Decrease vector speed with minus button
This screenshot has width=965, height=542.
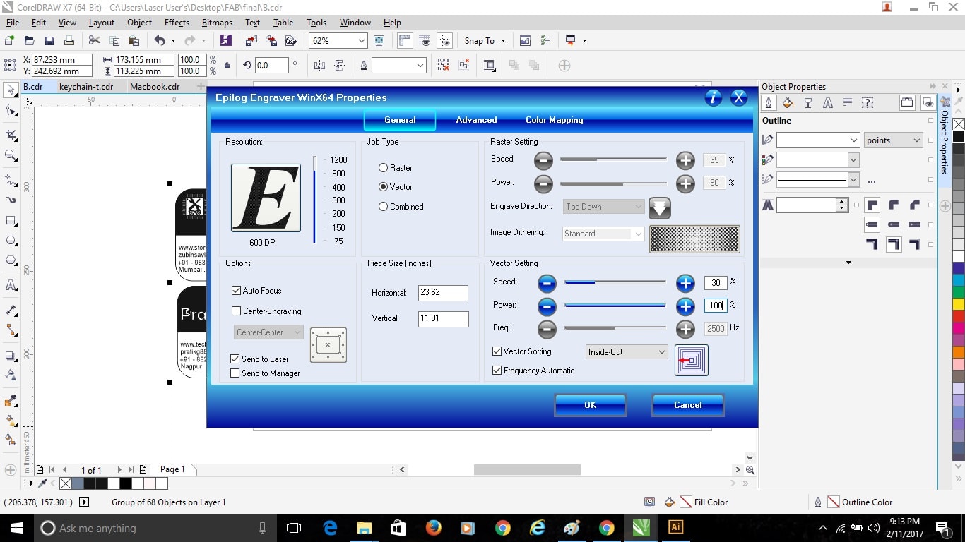(547, 284)
